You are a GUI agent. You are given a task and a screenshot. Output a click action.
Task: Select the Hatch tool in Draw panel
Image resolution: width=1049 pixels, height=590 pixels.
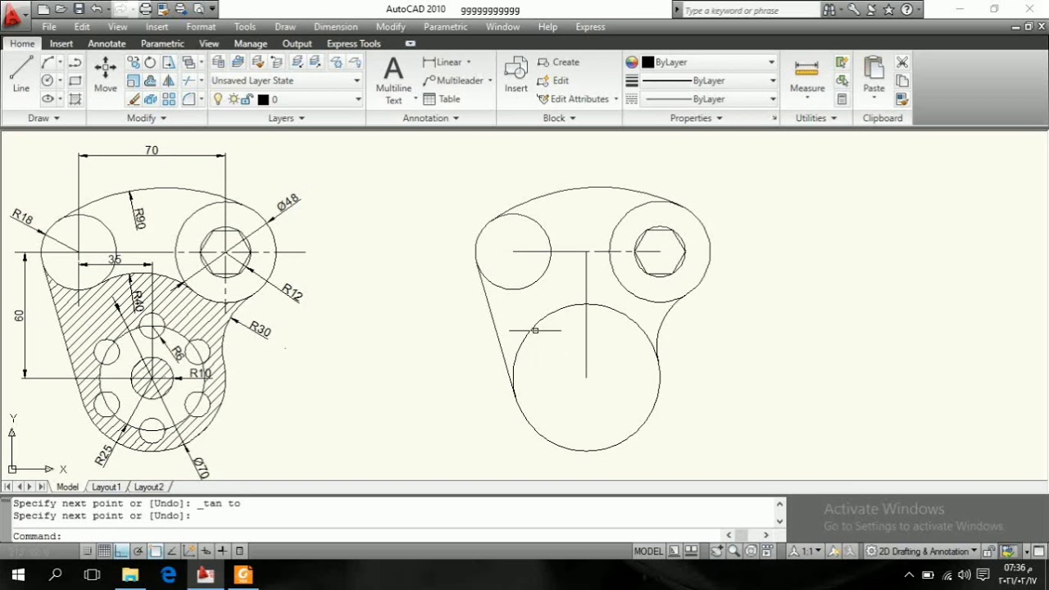[x=75, y=99]
